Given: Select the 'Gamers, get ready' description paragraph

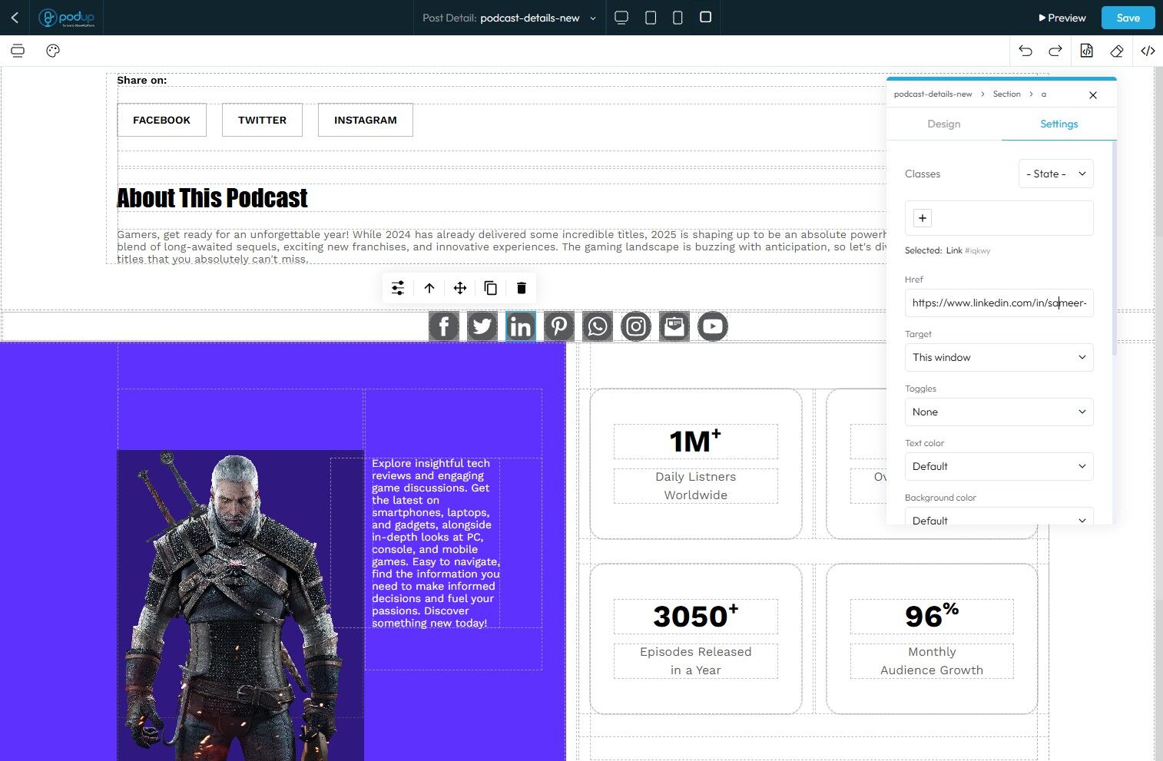Looking at the screenshot, I should point(502,246).
